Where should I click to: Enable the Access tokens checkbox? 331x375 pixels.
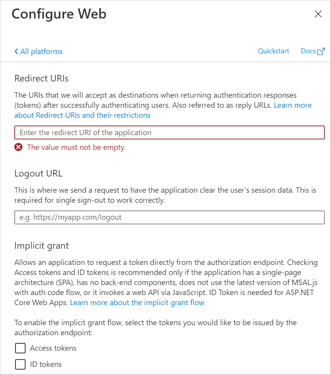(20, 348)
